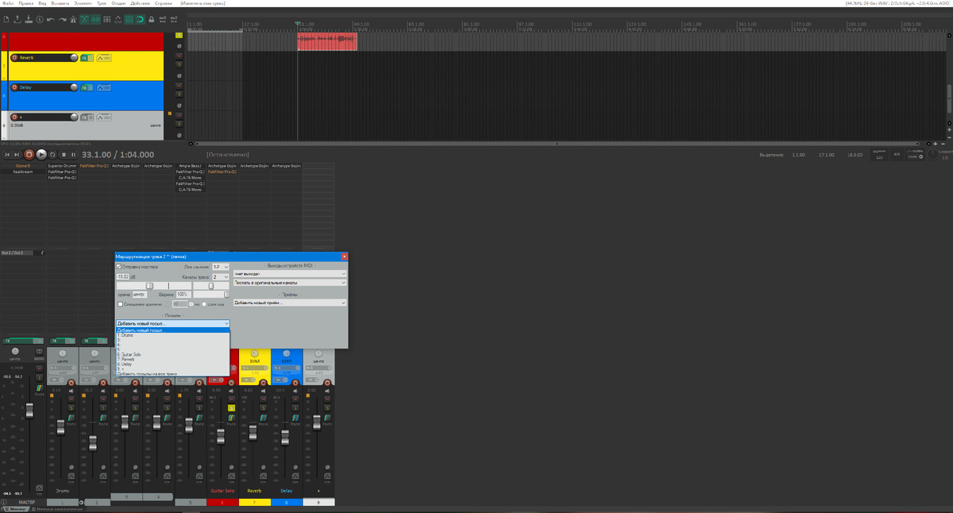Toggle item grouping chain icon
This screenshot has height=513, width=953.
(x=95, y=19)
